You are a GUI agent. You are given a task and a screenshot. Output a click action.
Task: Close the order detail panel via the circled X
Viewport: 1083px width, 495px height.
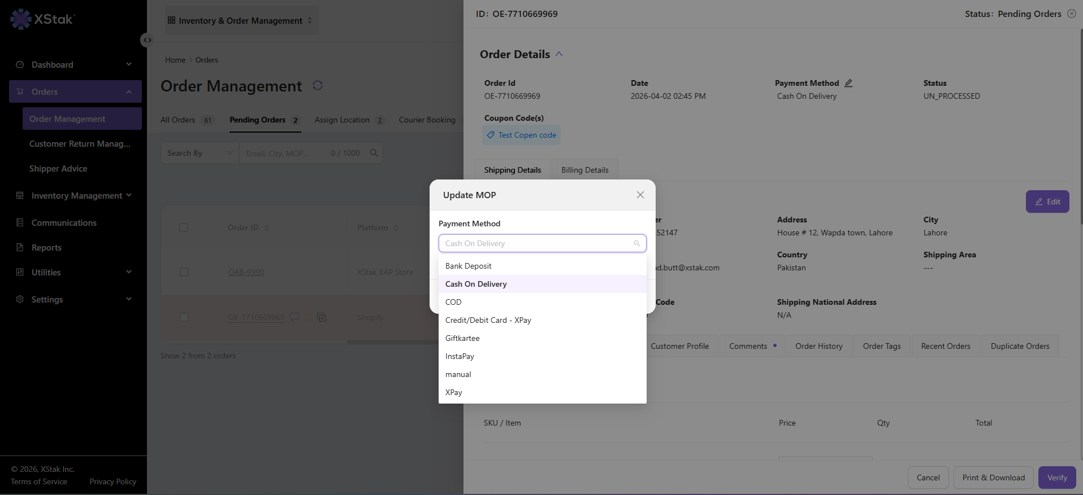(1071, 14)
